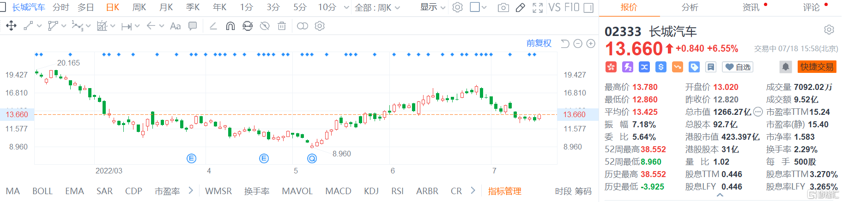Zoom out chart with minus circle
The image size is (842, 202).
[x=578, y=43]
